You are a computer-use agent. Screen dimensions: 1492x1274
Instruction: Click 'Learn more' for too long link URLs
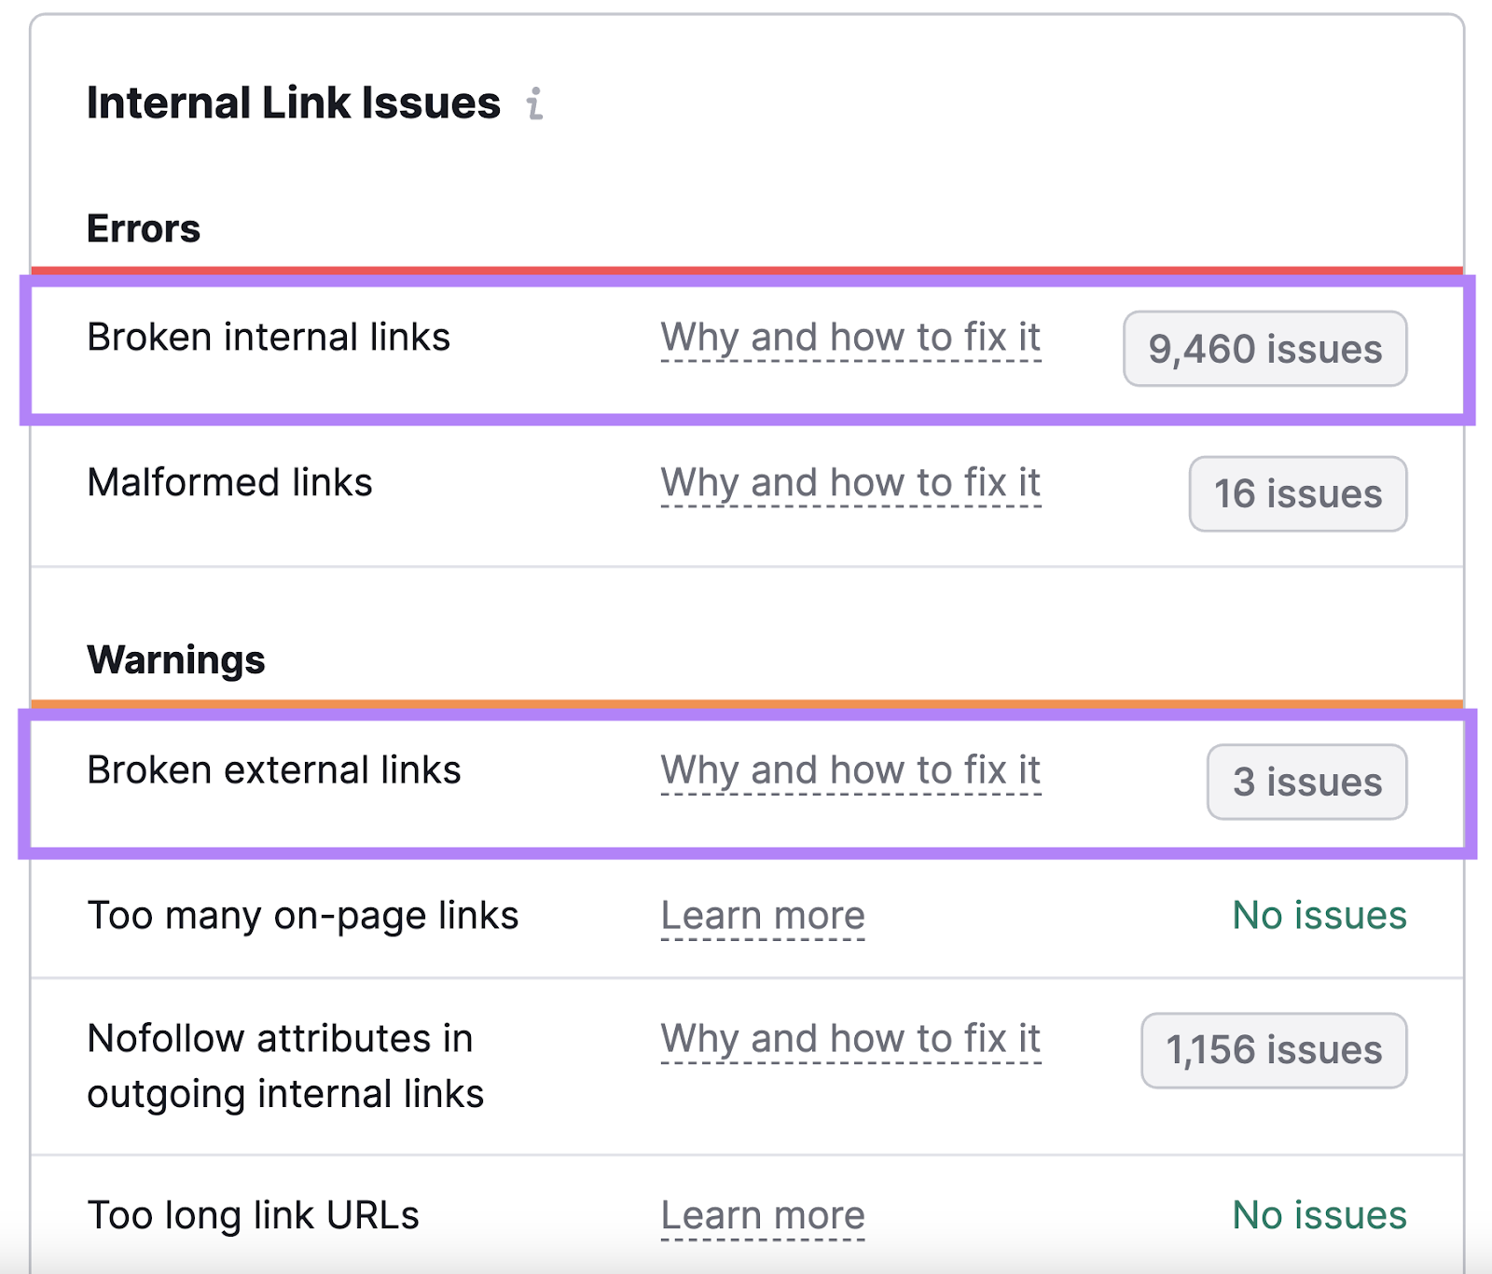pyautogui.click(x=762, y=1214)
